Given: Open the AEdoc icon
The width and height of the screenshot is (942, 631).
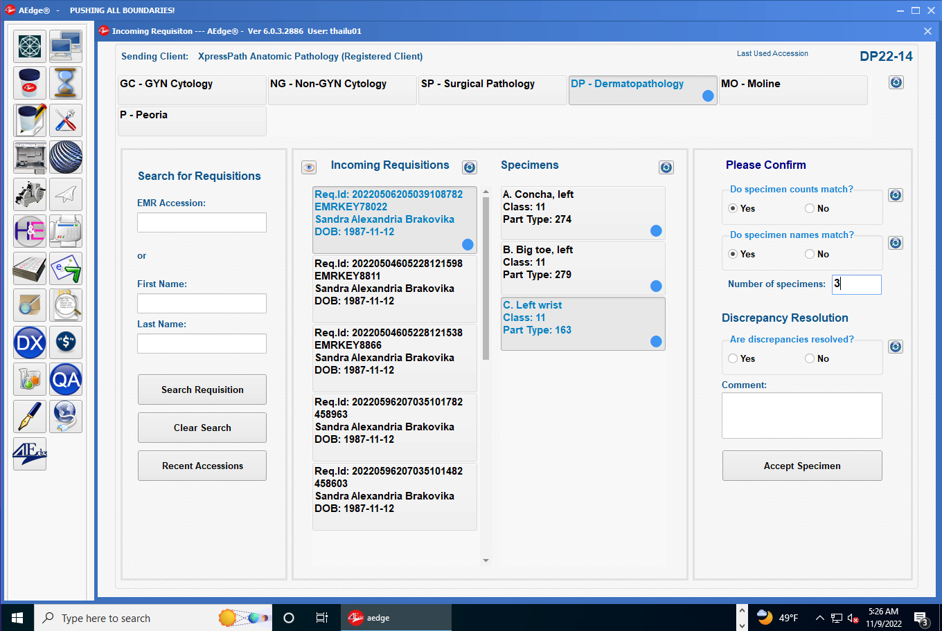Looking at the screenshot, I should 30,454.
